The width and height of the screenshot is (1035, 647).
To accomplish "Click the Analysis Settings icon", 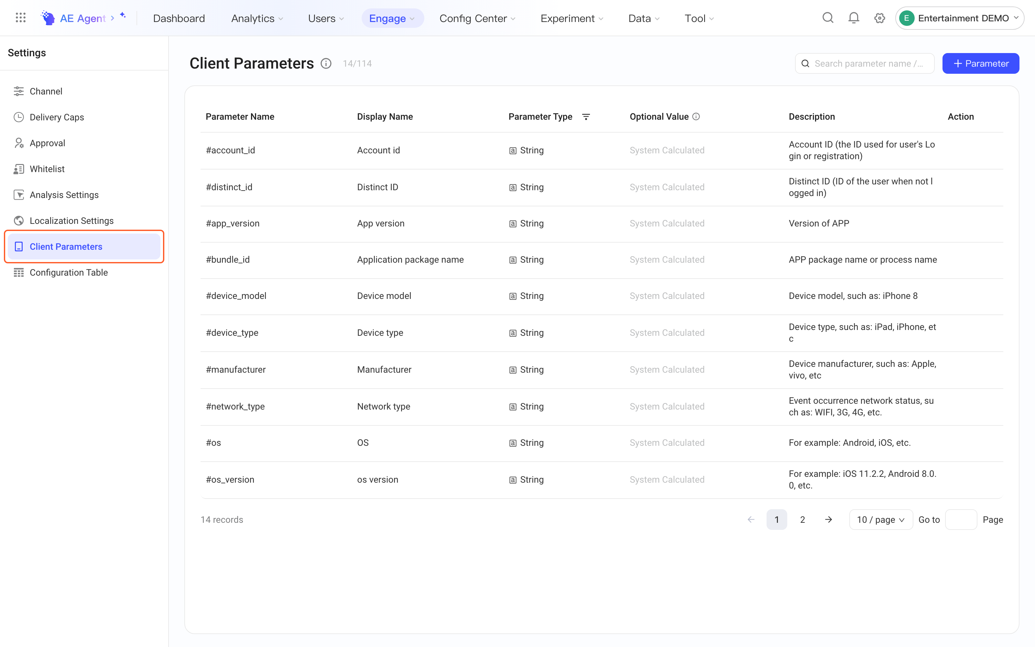I will point(19,195).
